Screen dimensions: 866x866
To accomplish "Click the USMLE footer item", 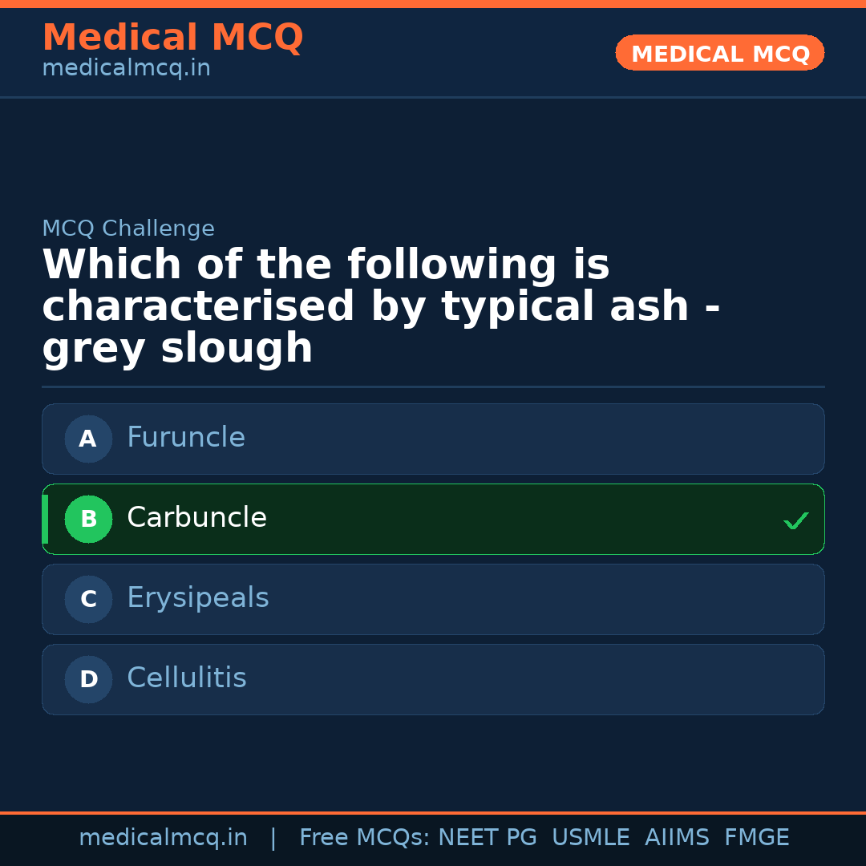I will click(591, 836).
